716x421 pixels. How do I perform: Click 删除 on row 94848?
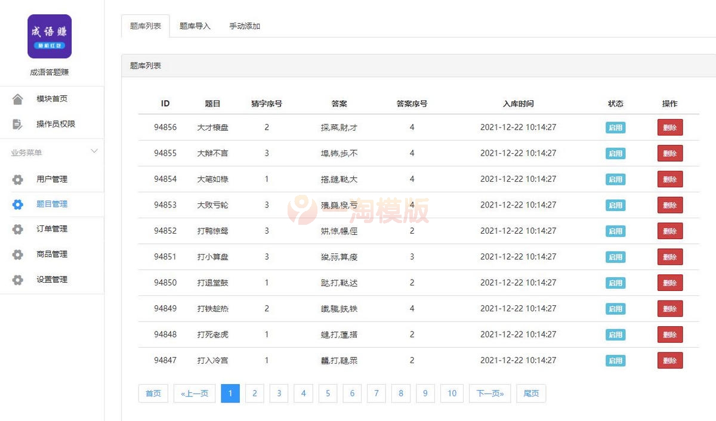(x=669, y=335)
